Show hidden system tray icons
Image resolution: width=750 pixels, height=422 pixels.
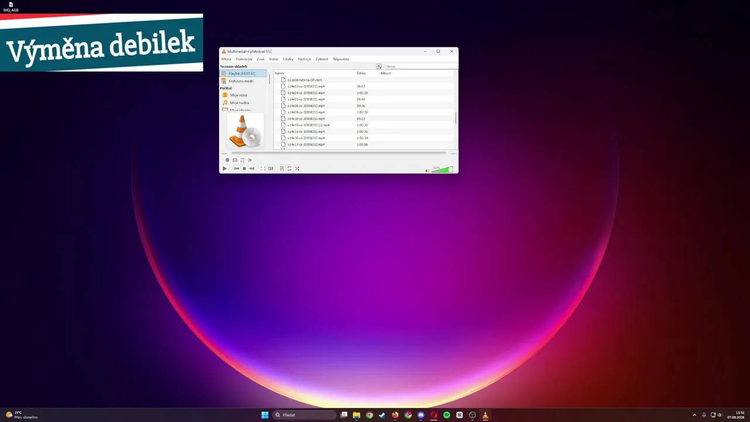[x=694, y=415]
